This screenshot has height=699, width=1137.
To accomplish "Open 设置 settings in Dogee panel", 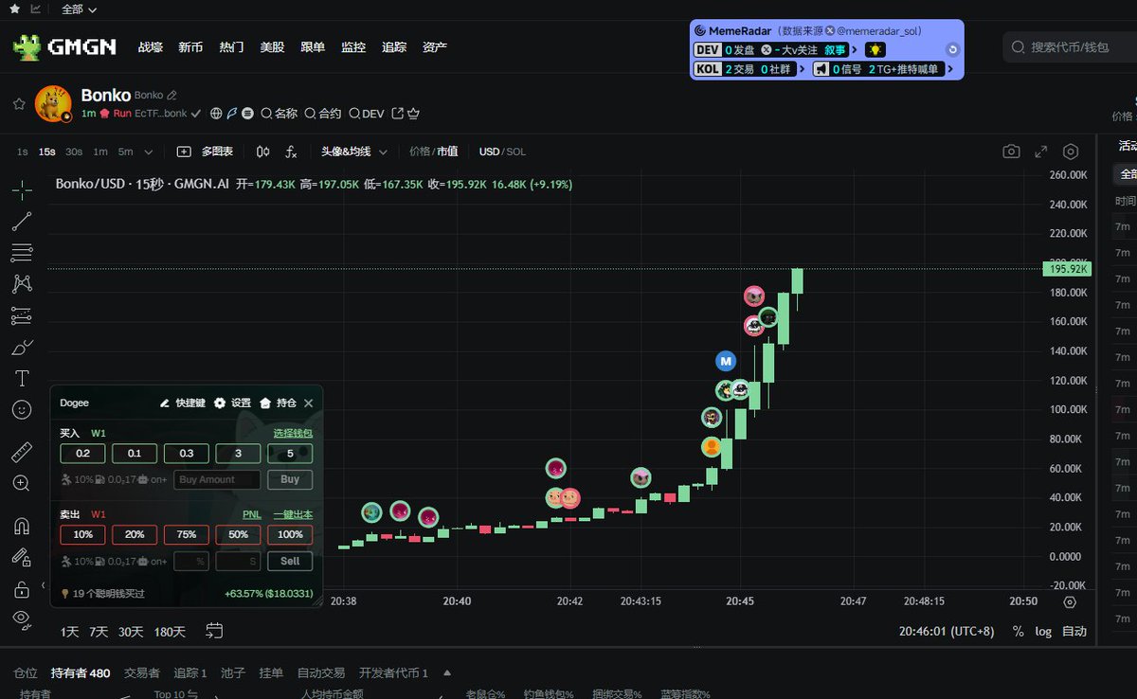I will click(x=233, y=403).
